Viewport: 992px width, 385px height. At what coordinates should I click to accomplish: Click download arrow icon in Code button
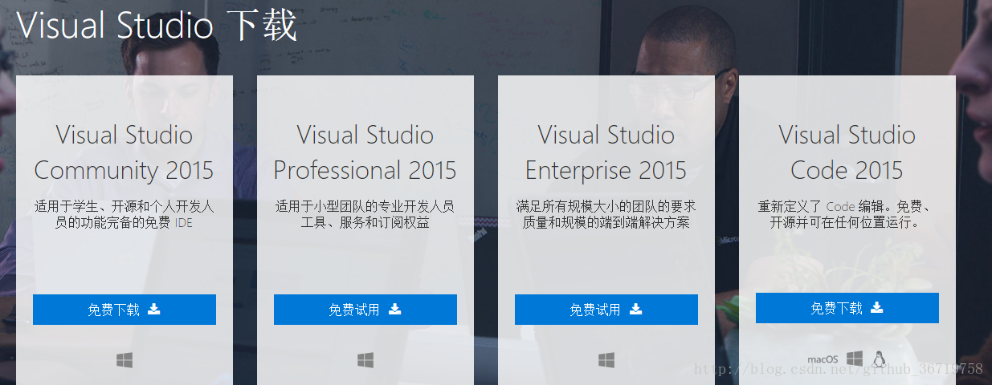pyautogui.click(x=877, y=307)
